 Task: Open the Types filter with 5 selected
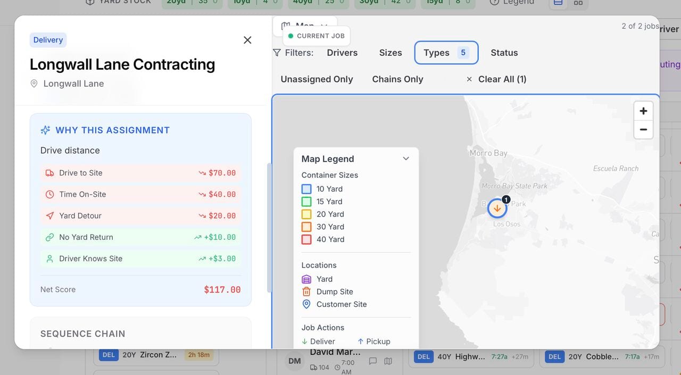(x=446, y=53)
